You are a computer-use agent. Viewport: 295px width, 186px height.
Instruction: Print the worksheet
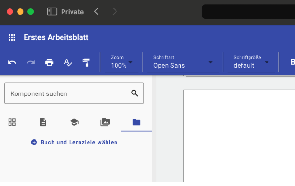point(49,62)
